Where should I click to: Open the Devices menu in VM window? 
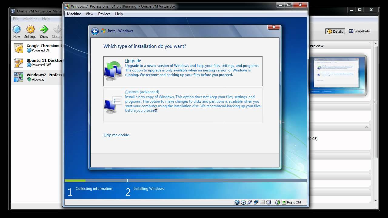tap(104, 14)
